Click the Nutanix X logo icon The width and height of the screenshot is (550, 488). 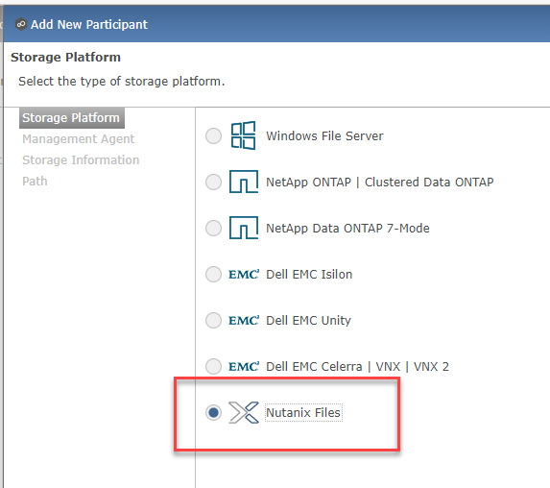tap(244, 412)
